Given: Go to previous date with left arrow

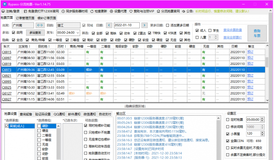Looking at the screenshot, I should (109, 25).
